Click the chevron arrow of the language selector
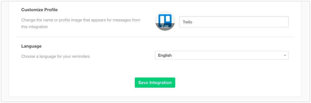The height and width of the screenshot is (103, 311). point(285,55)
